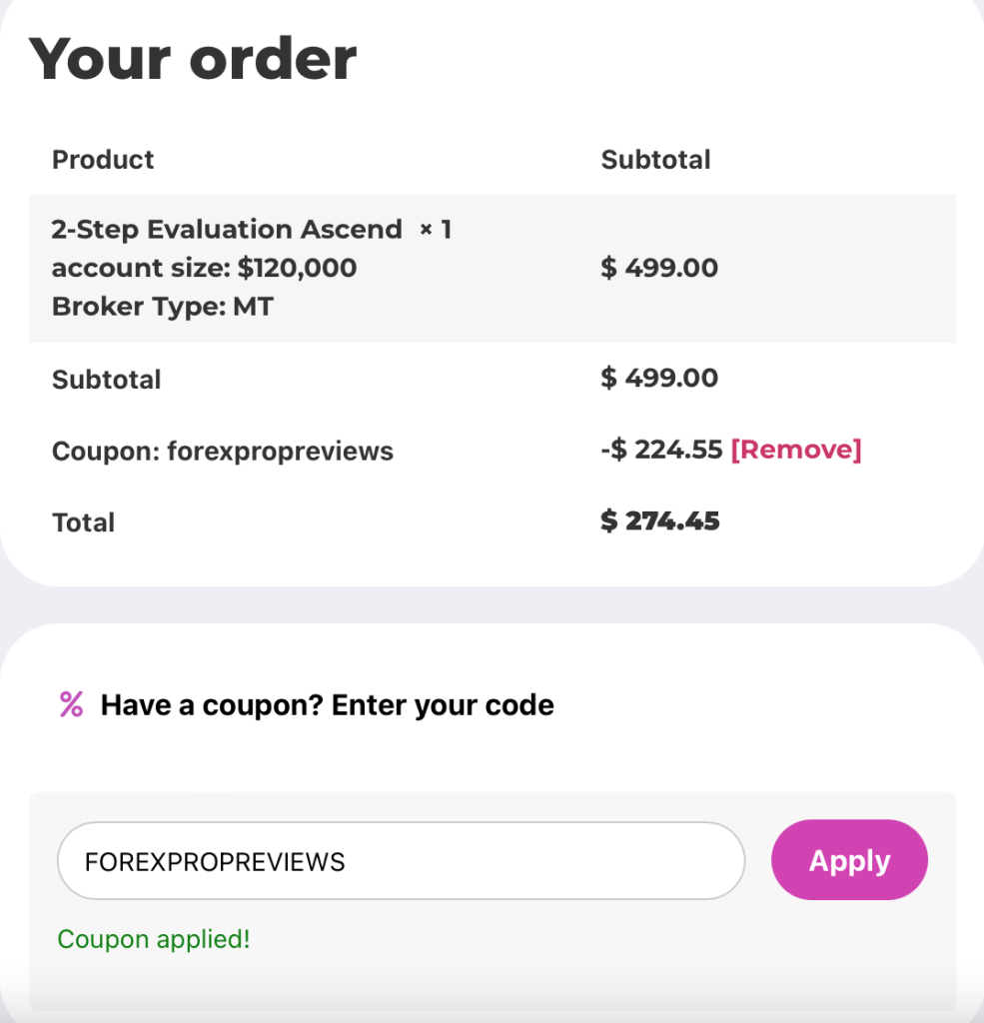The image size is (984, 1023).
Task: Click the account size $120,000 line
Action: click(204, 268)
